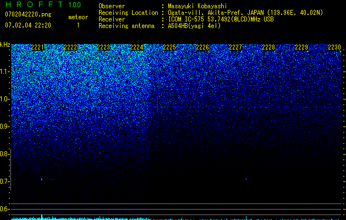The height and width of the screenshot is (220, 346).
Task: Click time marker 2222
Action: click(x=70, y=47)
